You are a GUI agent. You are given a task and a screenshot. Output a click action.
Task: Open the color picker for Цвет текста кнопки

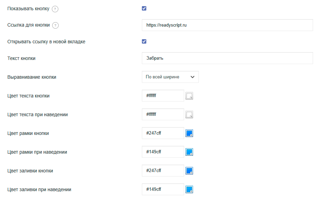(189, 96)
